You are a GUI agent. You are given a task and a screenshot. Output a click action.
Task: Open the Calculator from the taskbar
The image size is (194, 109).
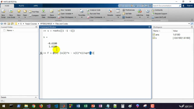122,106
